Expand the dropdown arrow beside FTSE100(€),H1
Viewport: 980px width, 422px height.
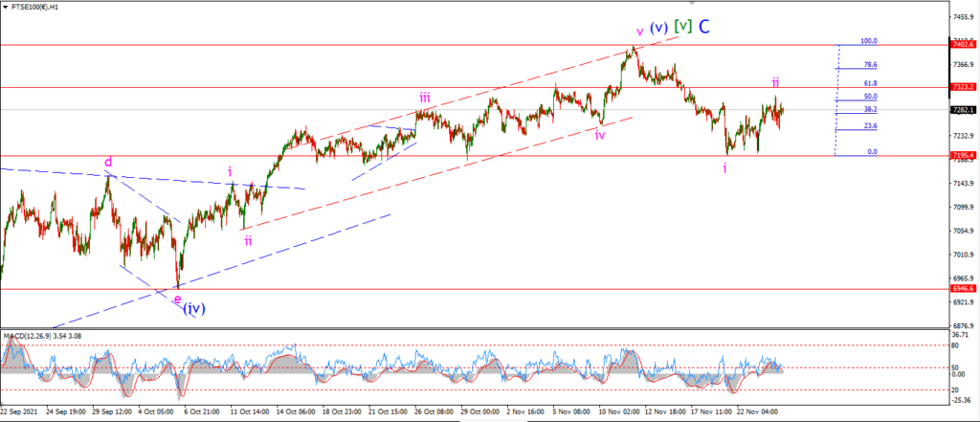7,8
